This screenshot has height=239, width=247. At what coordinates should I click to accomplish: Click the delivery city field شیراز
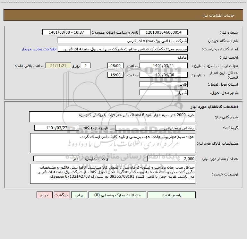click(164, 92)
